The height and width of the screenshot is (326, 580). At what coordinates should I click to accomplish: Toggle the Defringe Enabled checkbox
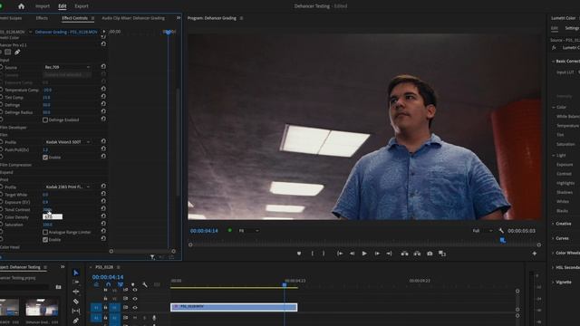tap(45, 120)
